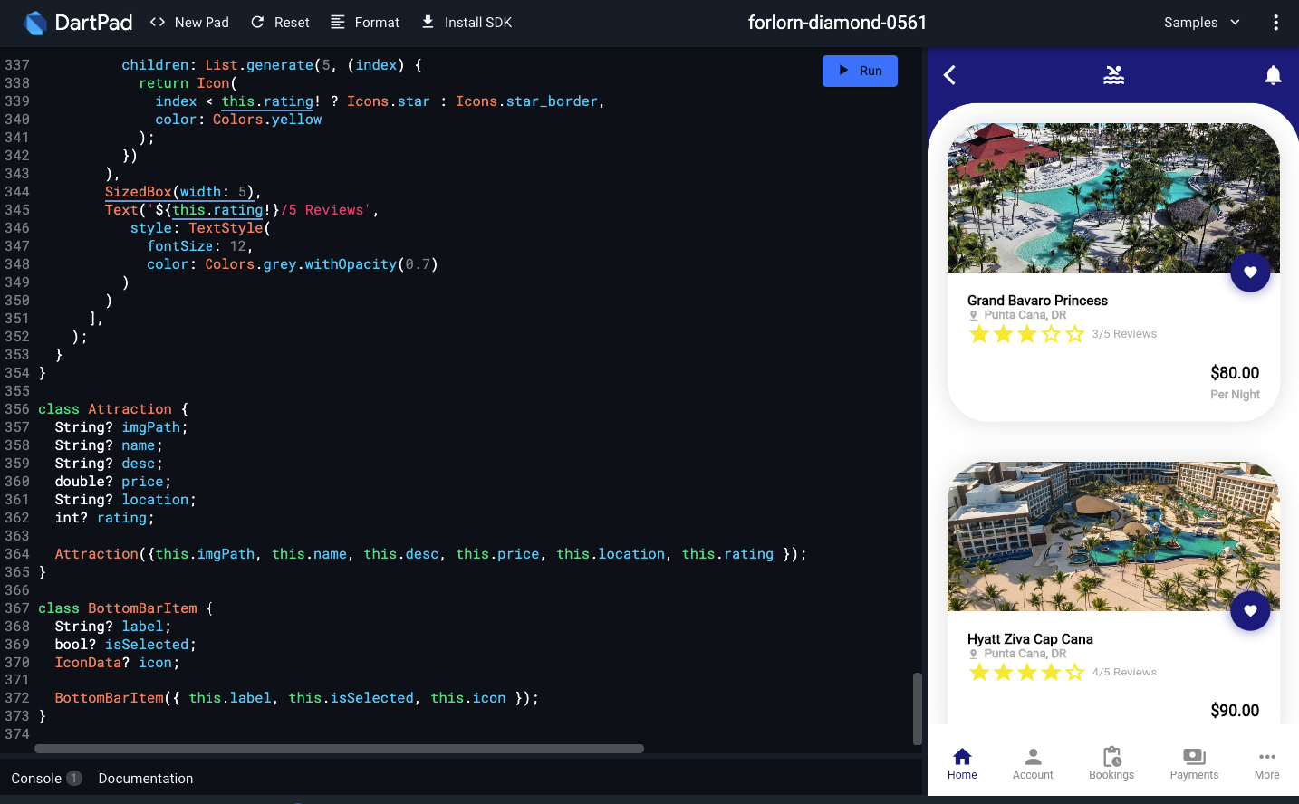
Task: Select the More tab in bottom bar
Action: 1266,763
